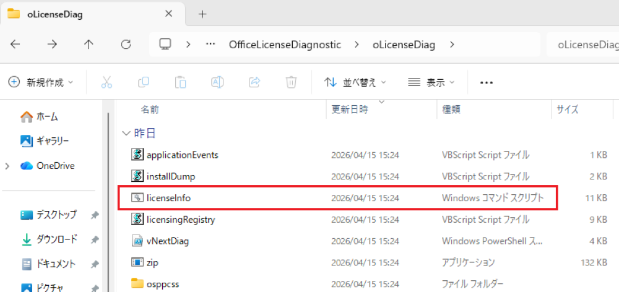Click the Rename icon in toolbar
Image resolution: width=619 pixels, height=292 pixels.
217,82
